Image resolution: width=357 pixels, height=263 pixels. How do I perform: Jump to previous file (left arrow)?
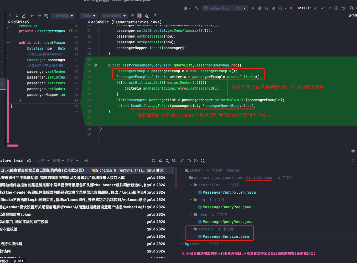point(32,16)
